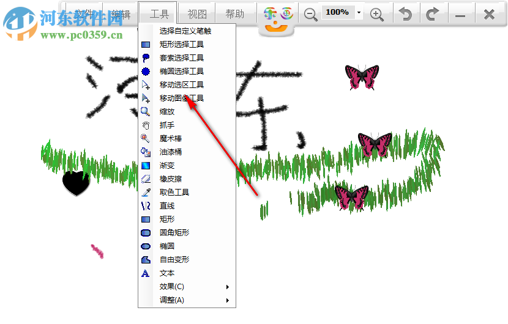
Task: Open the 视图 menu
Action: pos(197,14)
